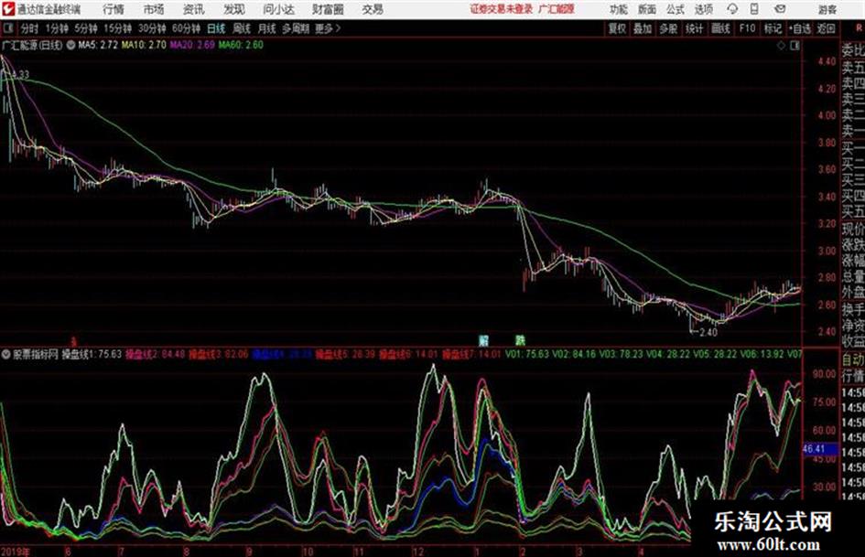Viewport: 865px width, 557px height.
Task: Click the 证券交易未登录 login link
Action: coord(502,9)
